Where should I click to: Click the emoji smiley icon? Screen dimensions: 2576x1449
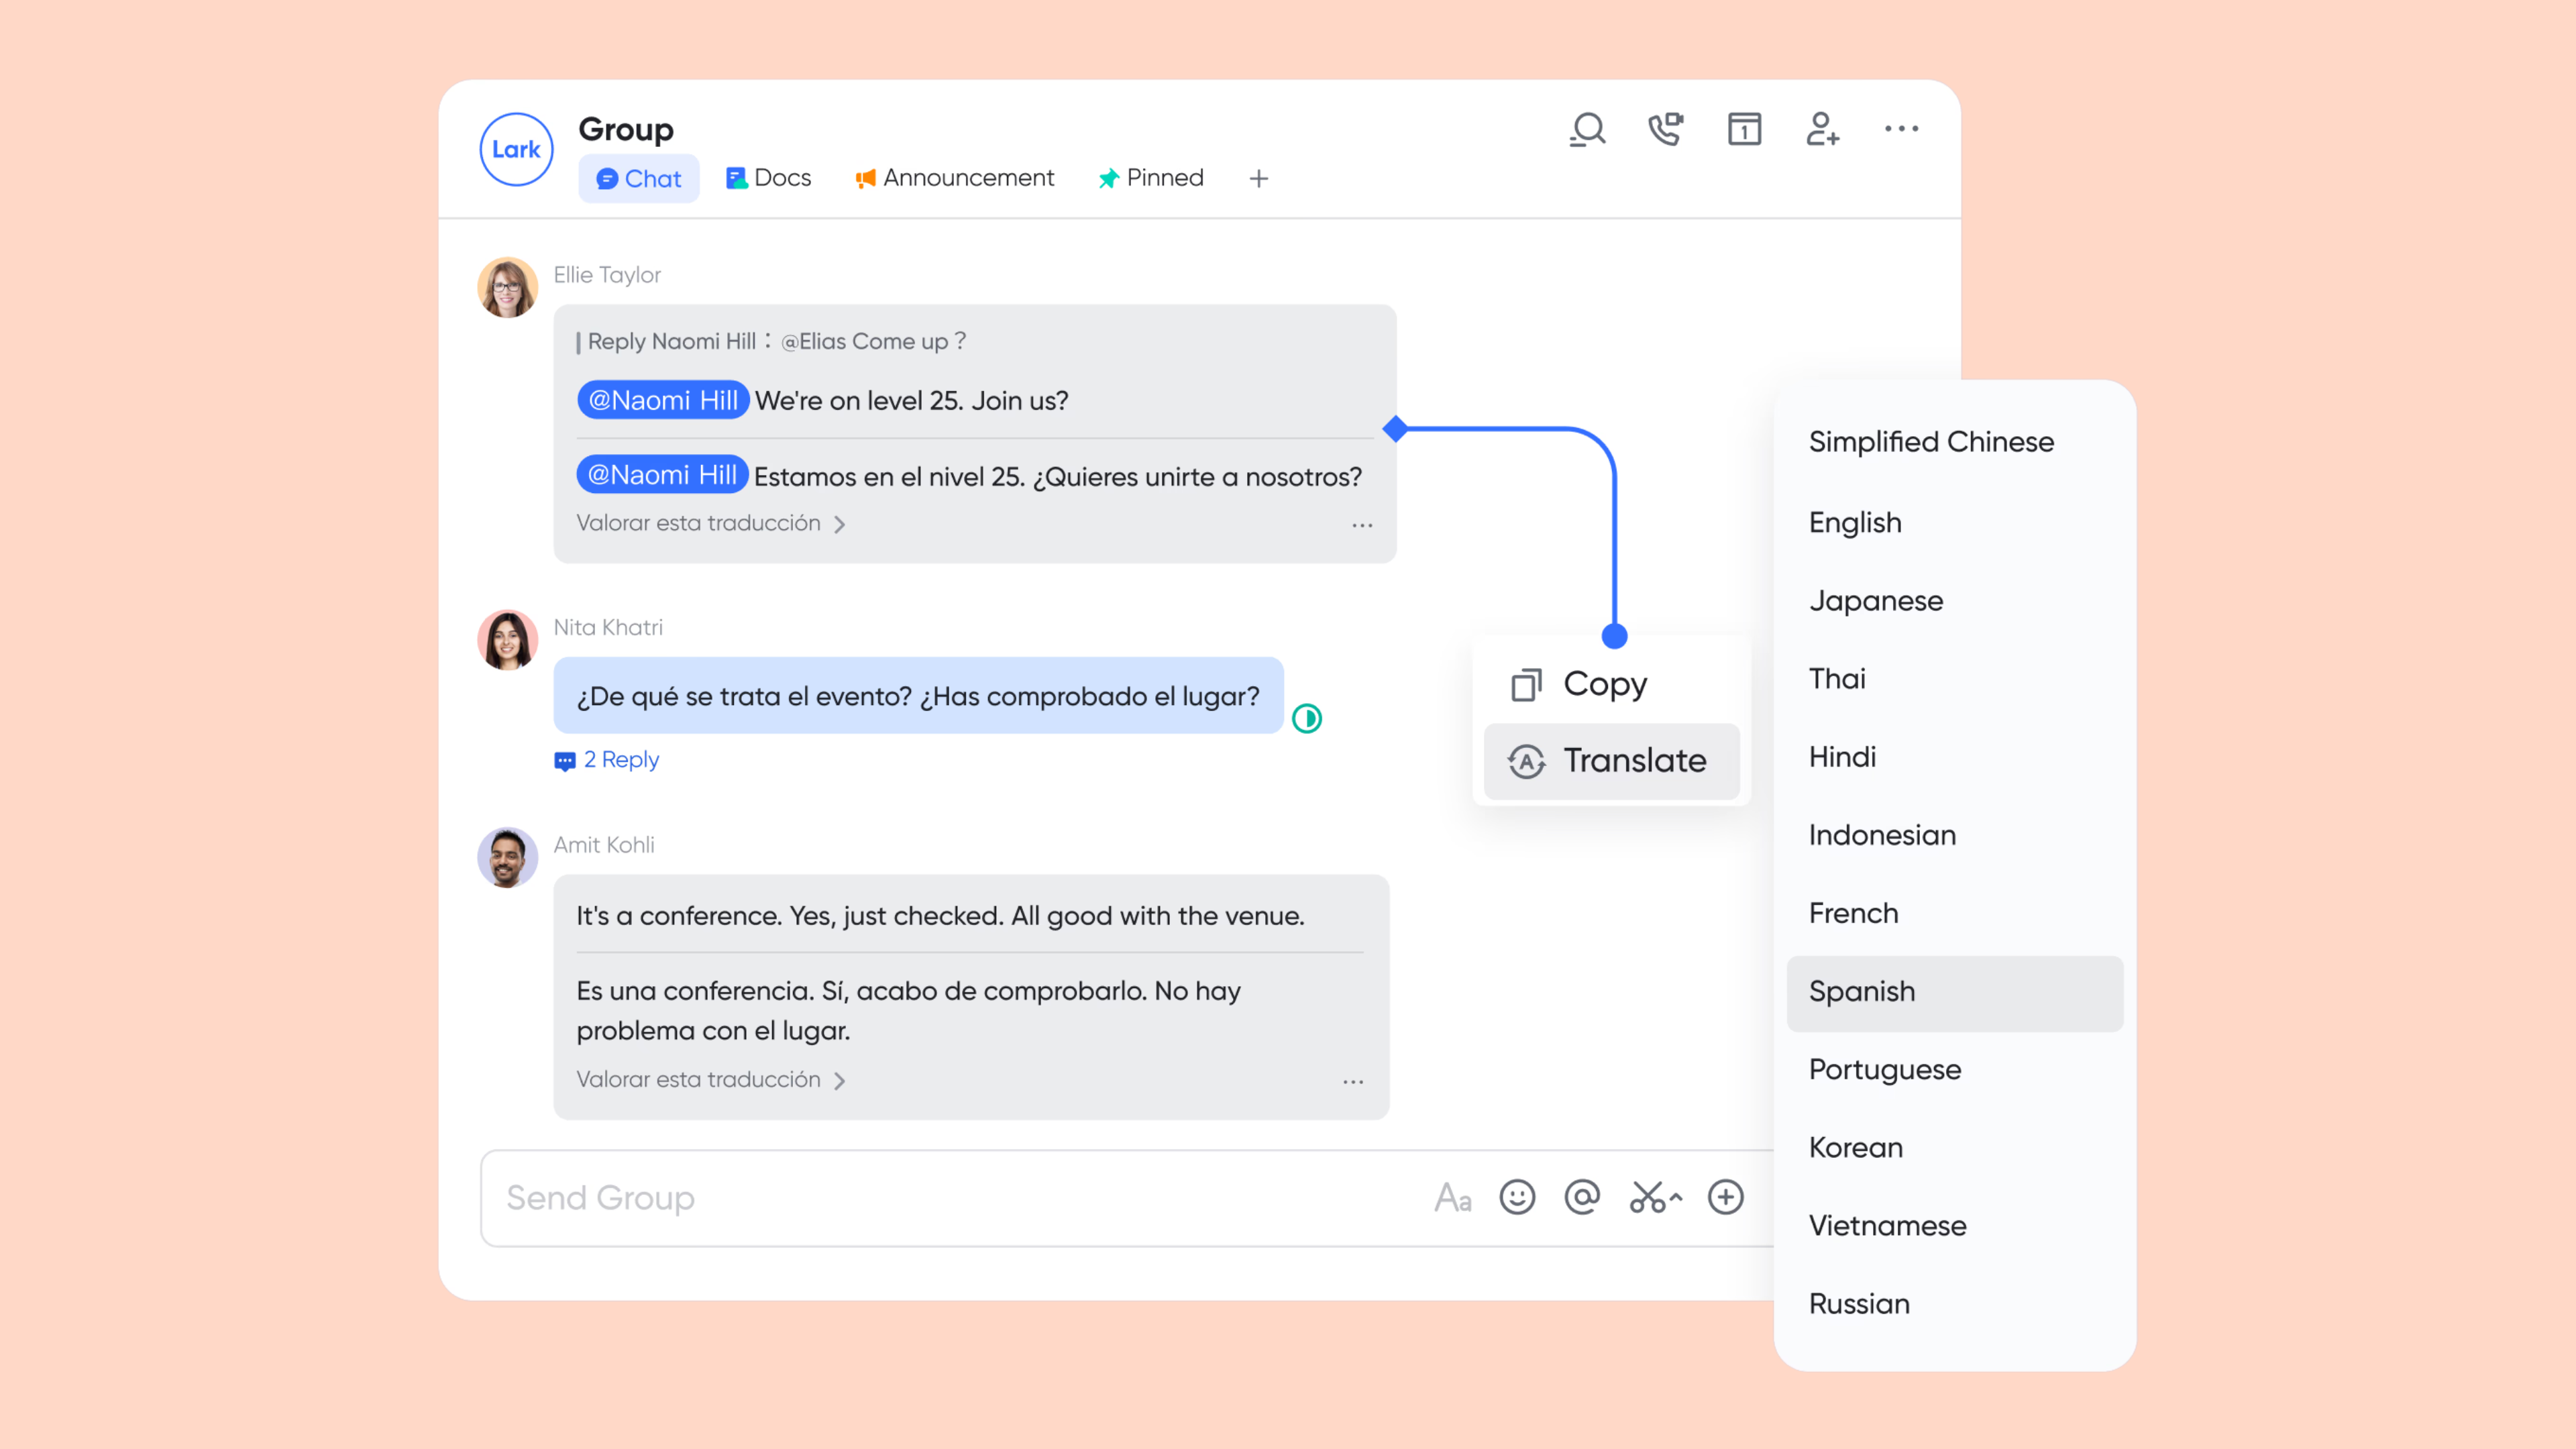coord(1517,1197)
